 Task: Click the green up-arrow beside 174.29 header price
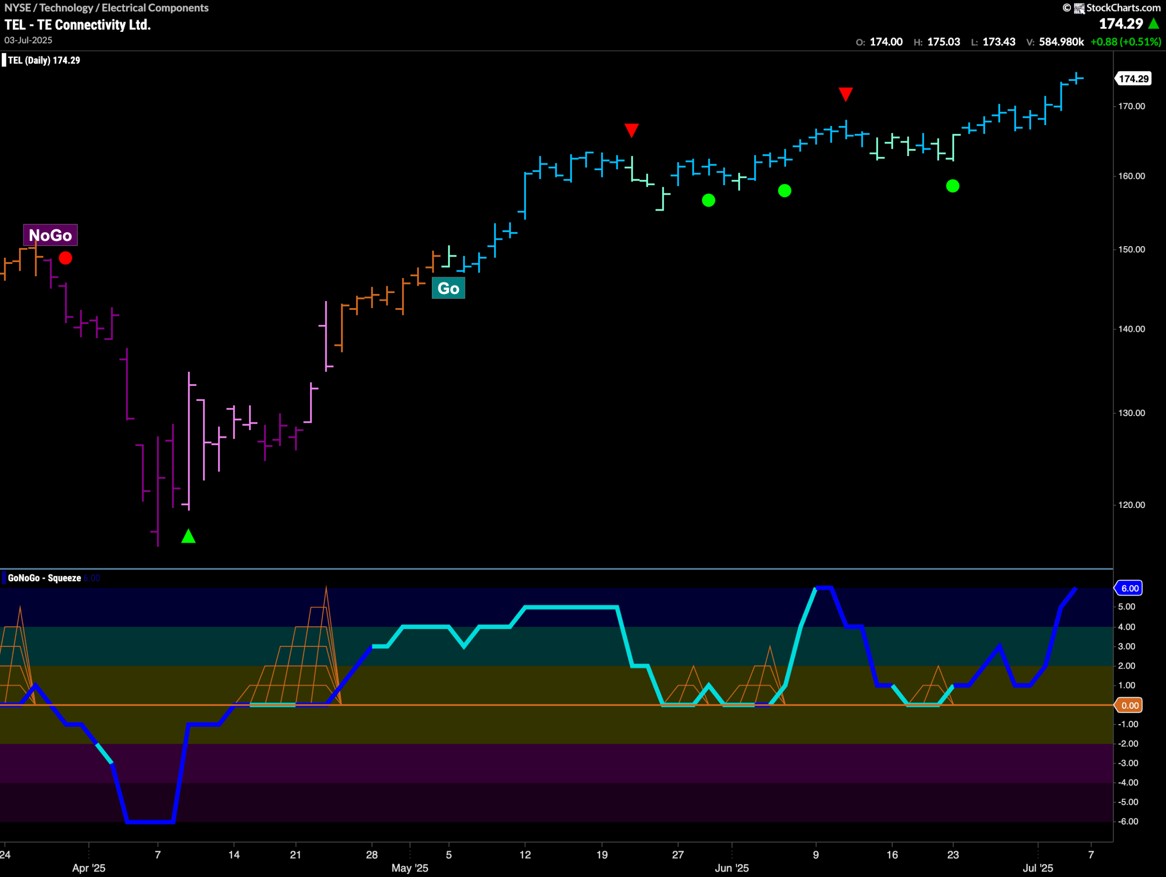pyautogui.click(x=1153, y=24)
